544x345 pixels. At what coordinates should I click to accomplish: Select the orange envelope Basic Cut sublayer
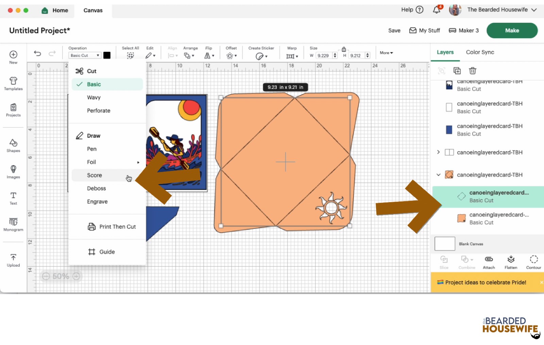click(488, 219)
